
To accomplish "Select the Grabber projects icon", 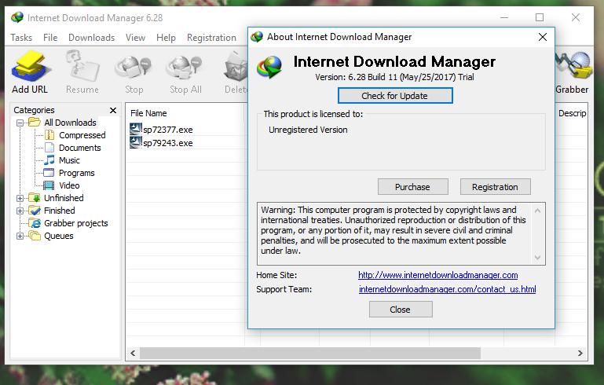I will pyautogui.click(x=35, y=223).
